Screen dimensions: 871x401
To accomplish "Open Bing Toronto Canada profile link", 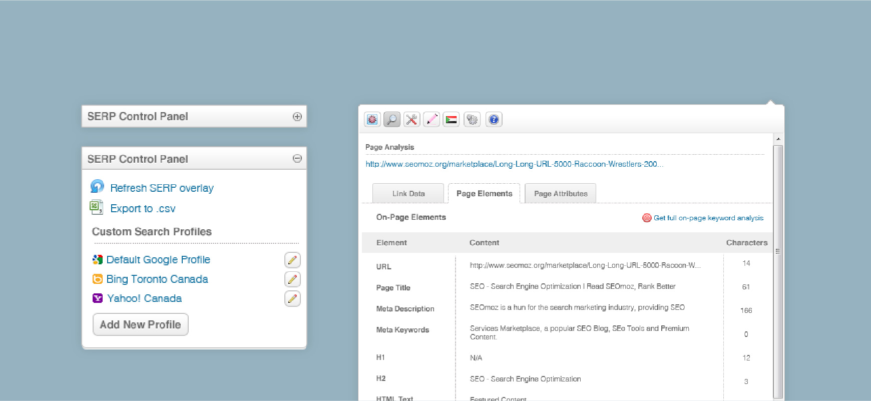I will [157, 279].
